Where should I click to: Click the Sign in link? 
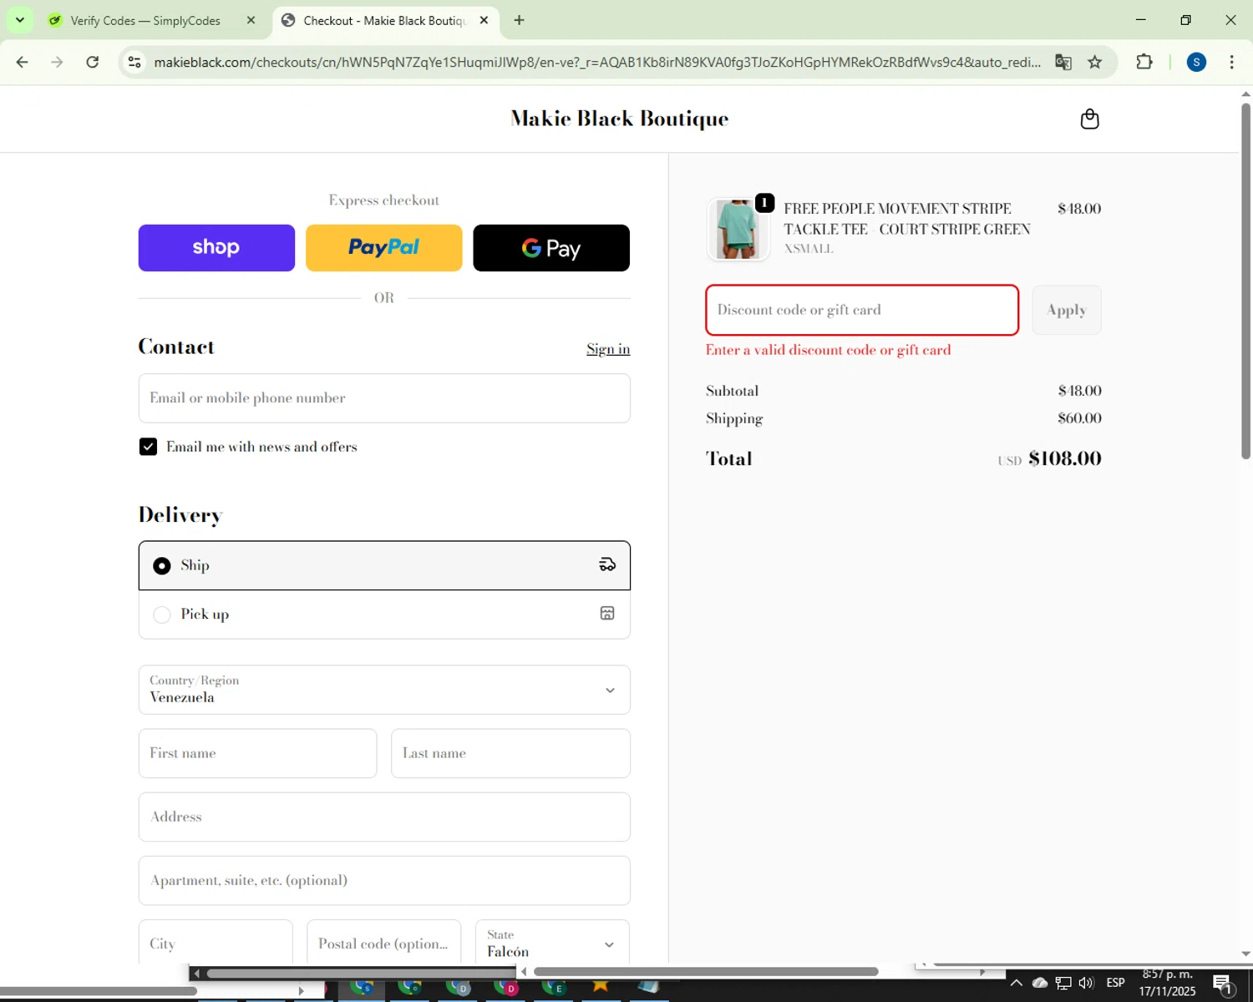pyautogui.click(x=608, y=349)
